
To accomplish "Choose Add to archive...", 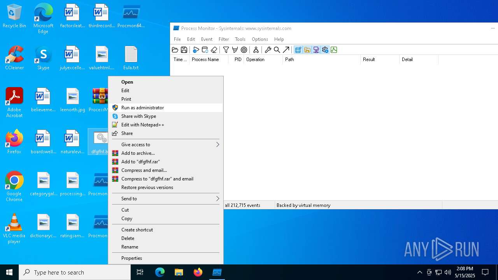I will [166, 153].
